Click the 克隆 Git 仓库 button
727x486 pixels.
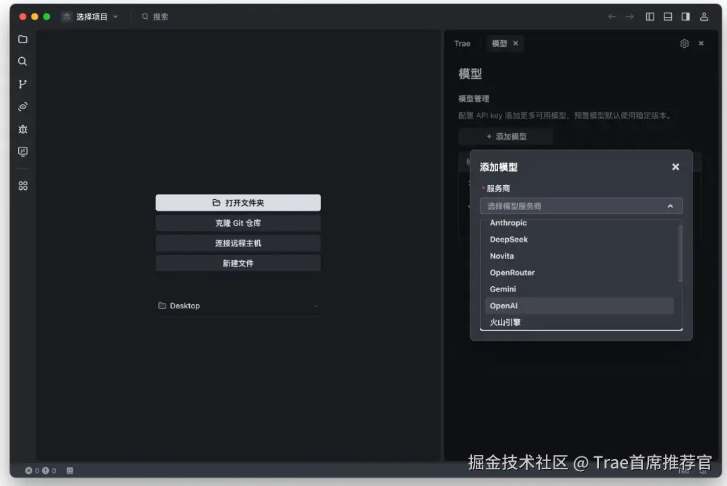coord(238,223)
